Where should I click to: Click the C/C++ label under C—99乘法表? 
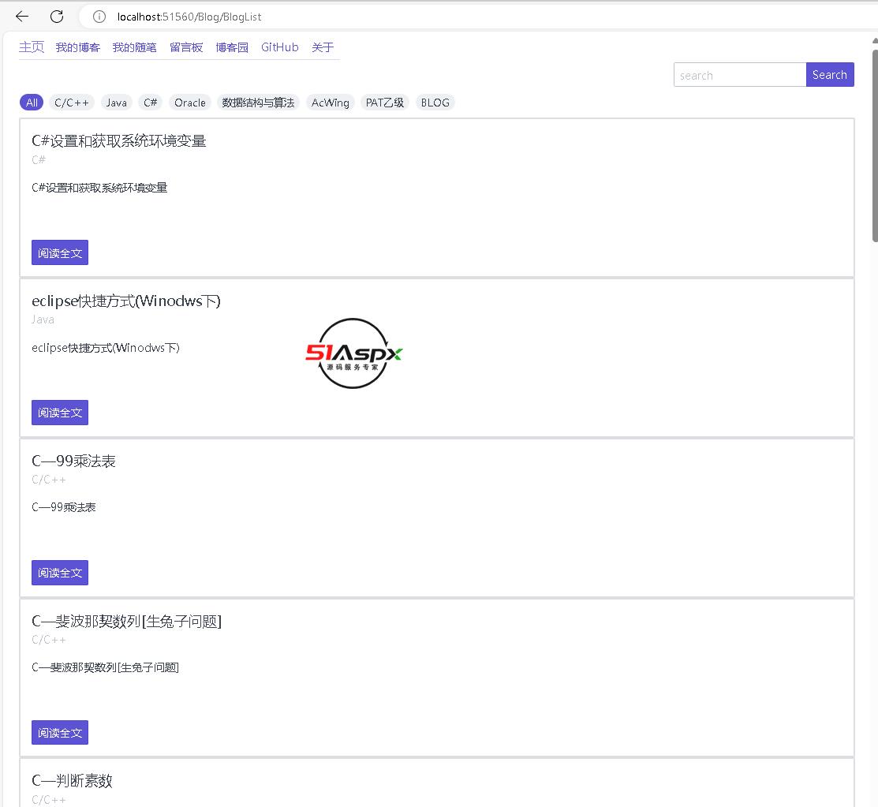(49, 480)
